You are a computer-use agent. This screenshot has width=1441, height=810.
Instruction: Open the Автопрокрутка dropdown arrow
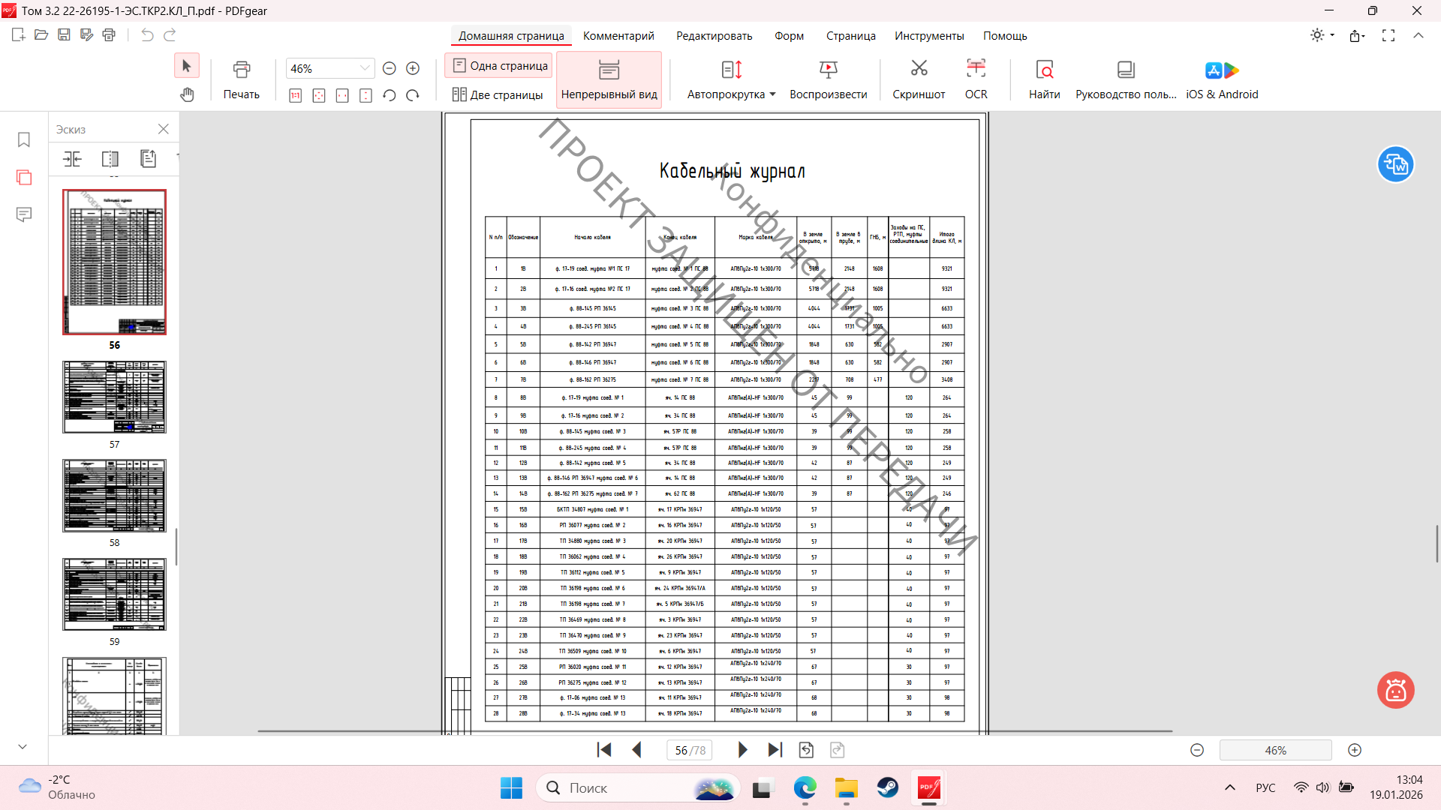[772, 94]
